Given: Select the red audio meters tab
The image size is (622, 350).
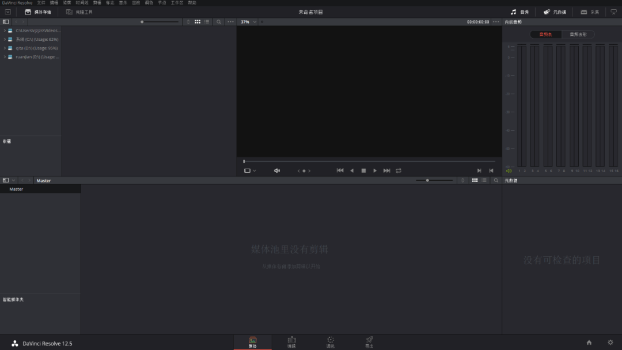Looking at the screenshot, I should click(546, 35).
